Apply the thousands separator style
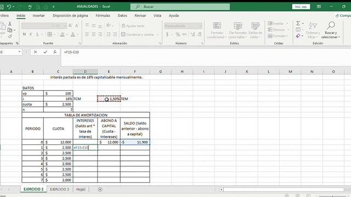The width and height of the screenshot is (351, 197). (184, 34)
